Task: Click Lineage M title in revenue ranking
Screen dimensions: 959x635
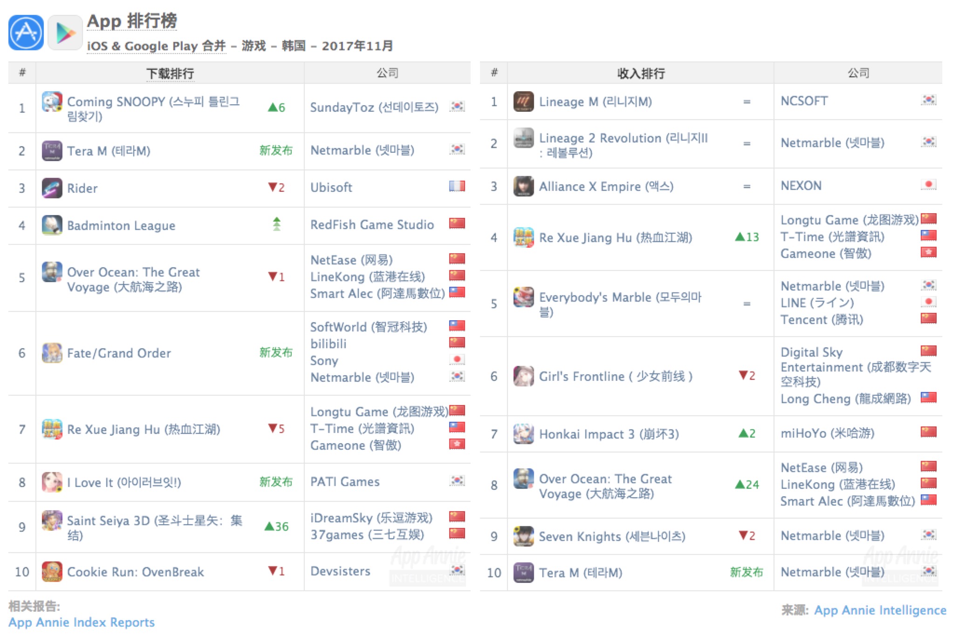Action: pyautogui.click(x=596, y=102)
